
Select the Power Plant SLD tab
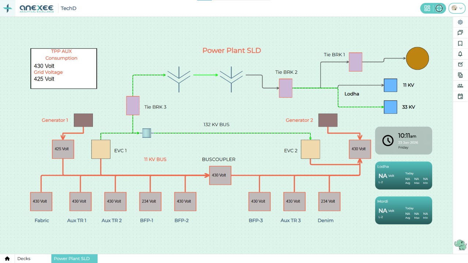coord(74,258)
